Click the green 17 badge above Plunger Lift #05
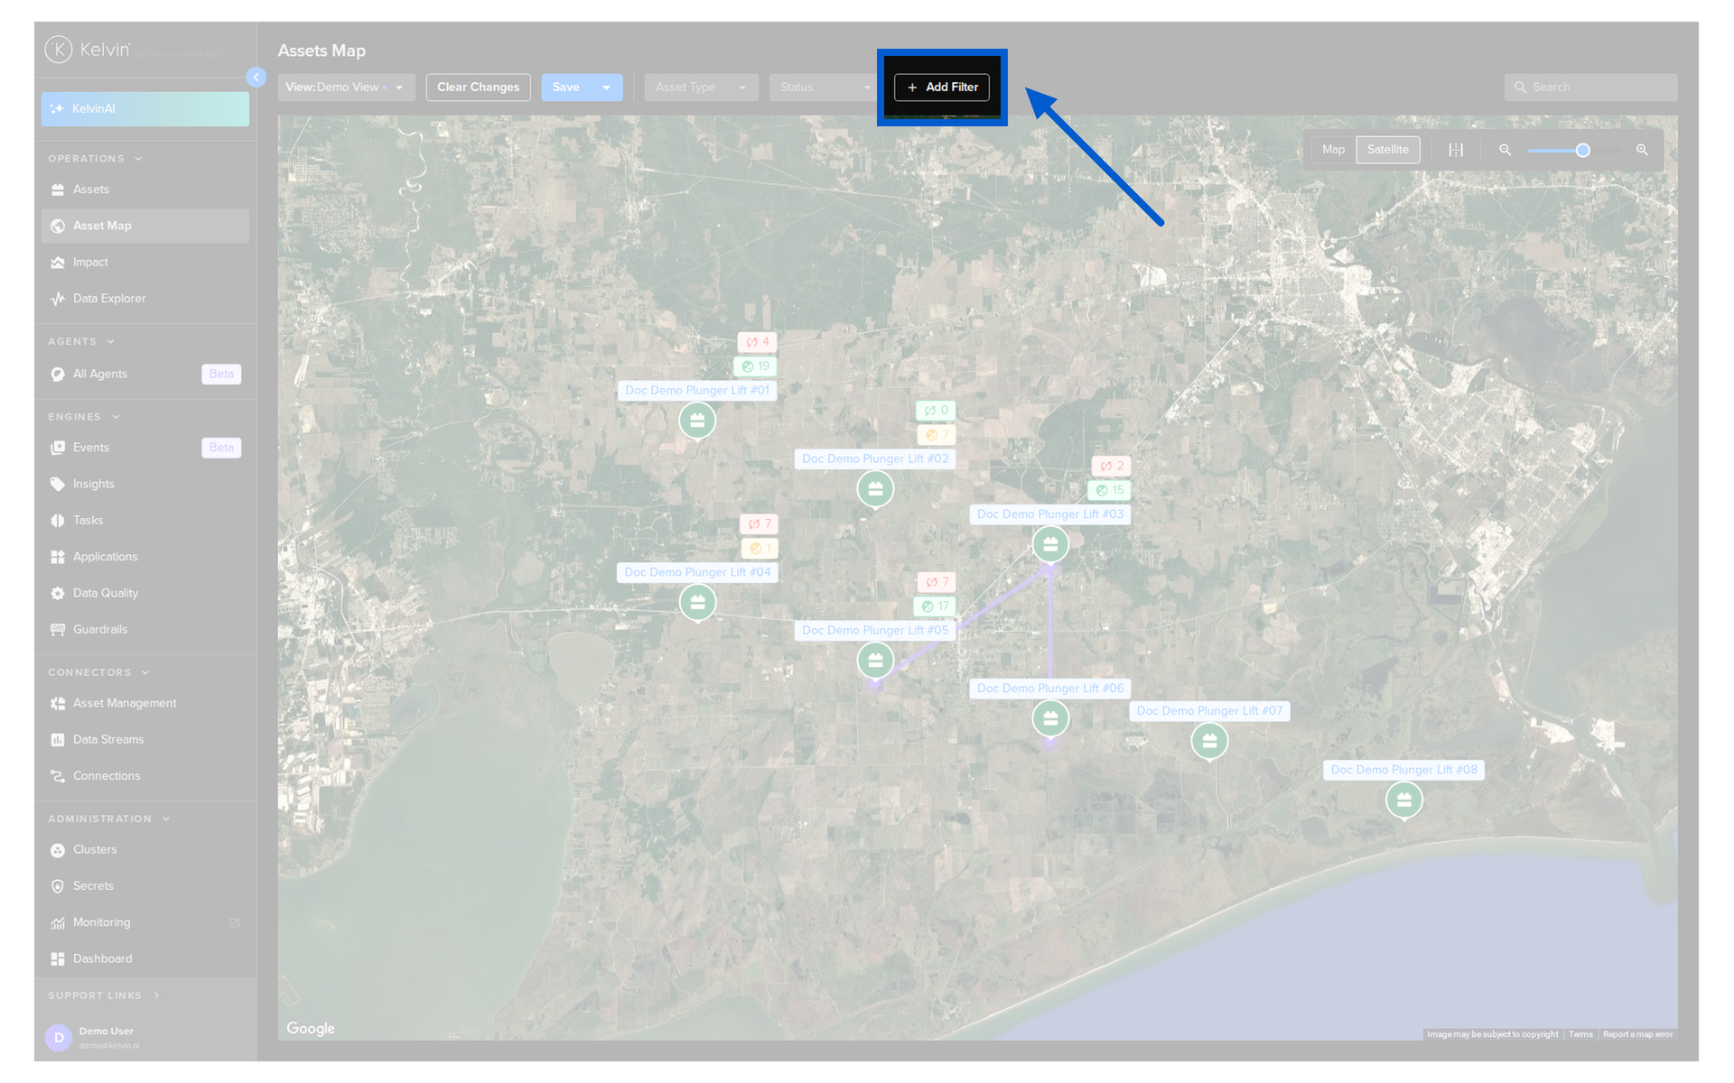This screenshot has width=1734, height=1083. 935,606
